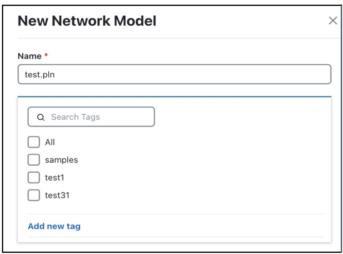This screenshot has height=254, width=343.
Task: Click the New Network Model heading
Action: click(x=87, y=21)
